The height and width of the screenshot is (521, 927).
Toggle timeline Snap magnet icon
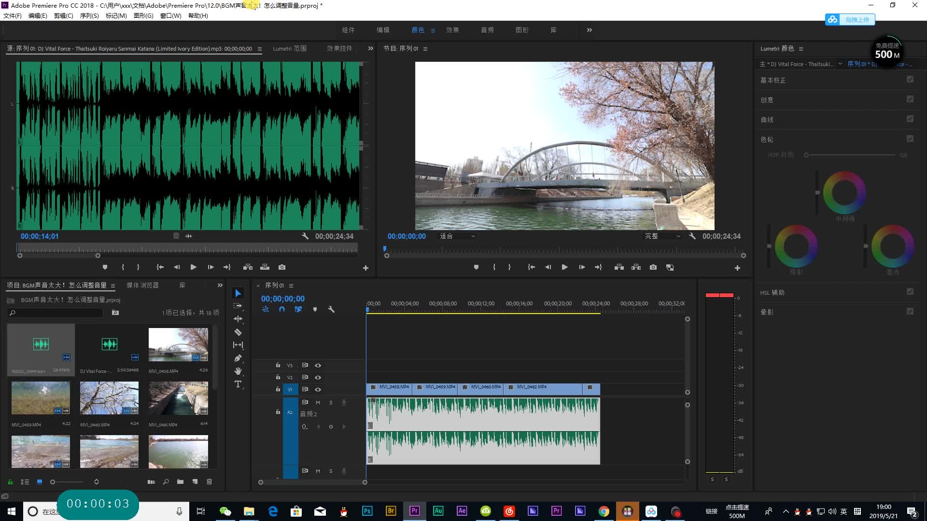point(282,310)
